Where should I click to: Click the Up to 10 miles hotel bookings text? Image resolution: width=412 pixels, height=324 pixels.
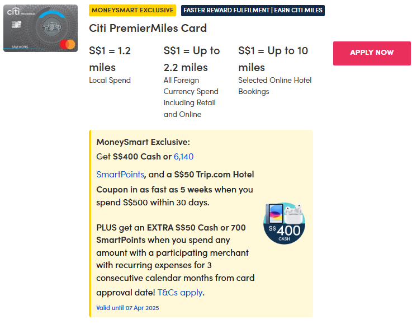point(275,70)
